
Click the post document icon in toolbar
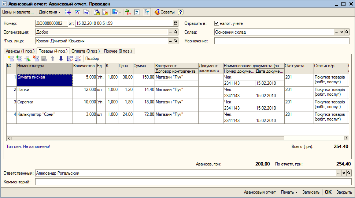tap(97, 12)
